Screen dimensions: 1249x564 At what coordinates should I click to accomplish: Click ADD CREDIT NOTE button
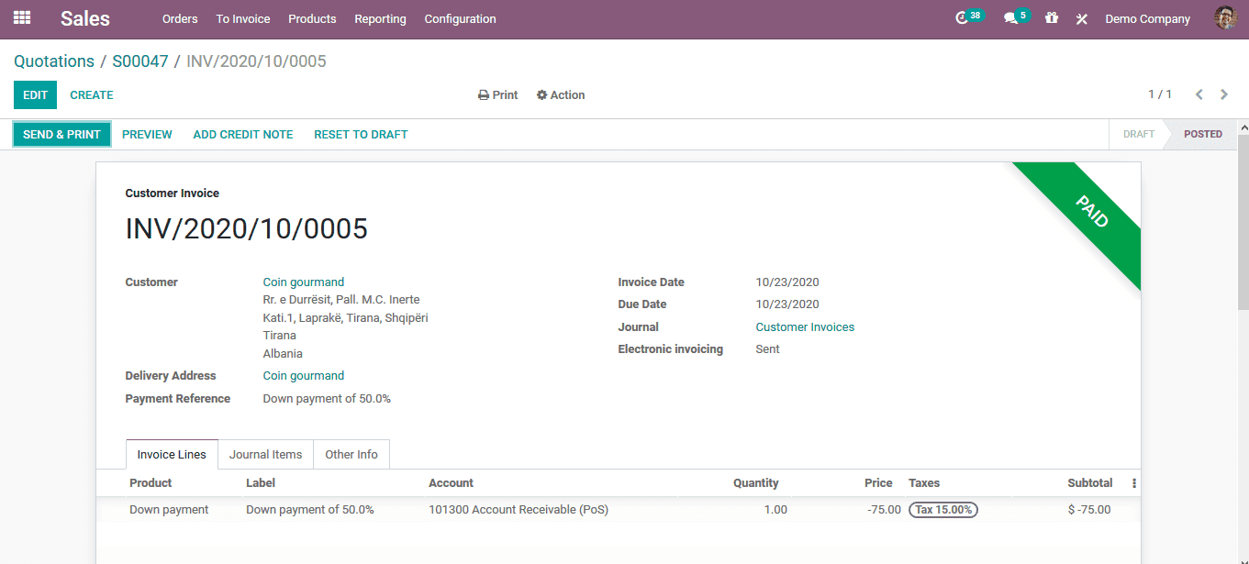[243, 135]
